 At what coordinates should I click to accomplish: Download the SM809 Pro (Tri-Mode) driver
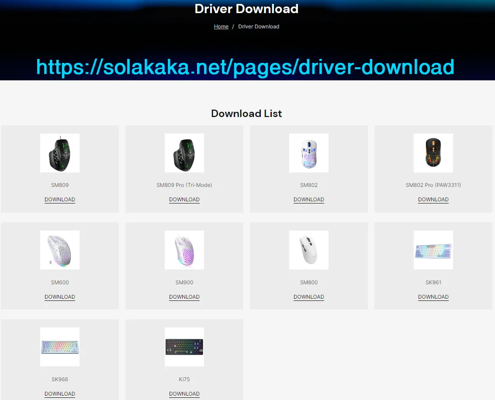click(184, 200)
